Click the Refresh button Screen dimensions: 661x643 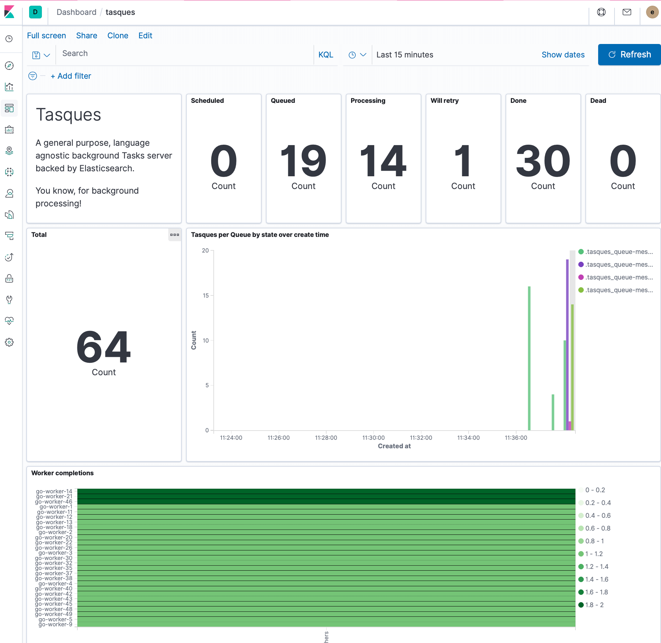click(629, 55)
